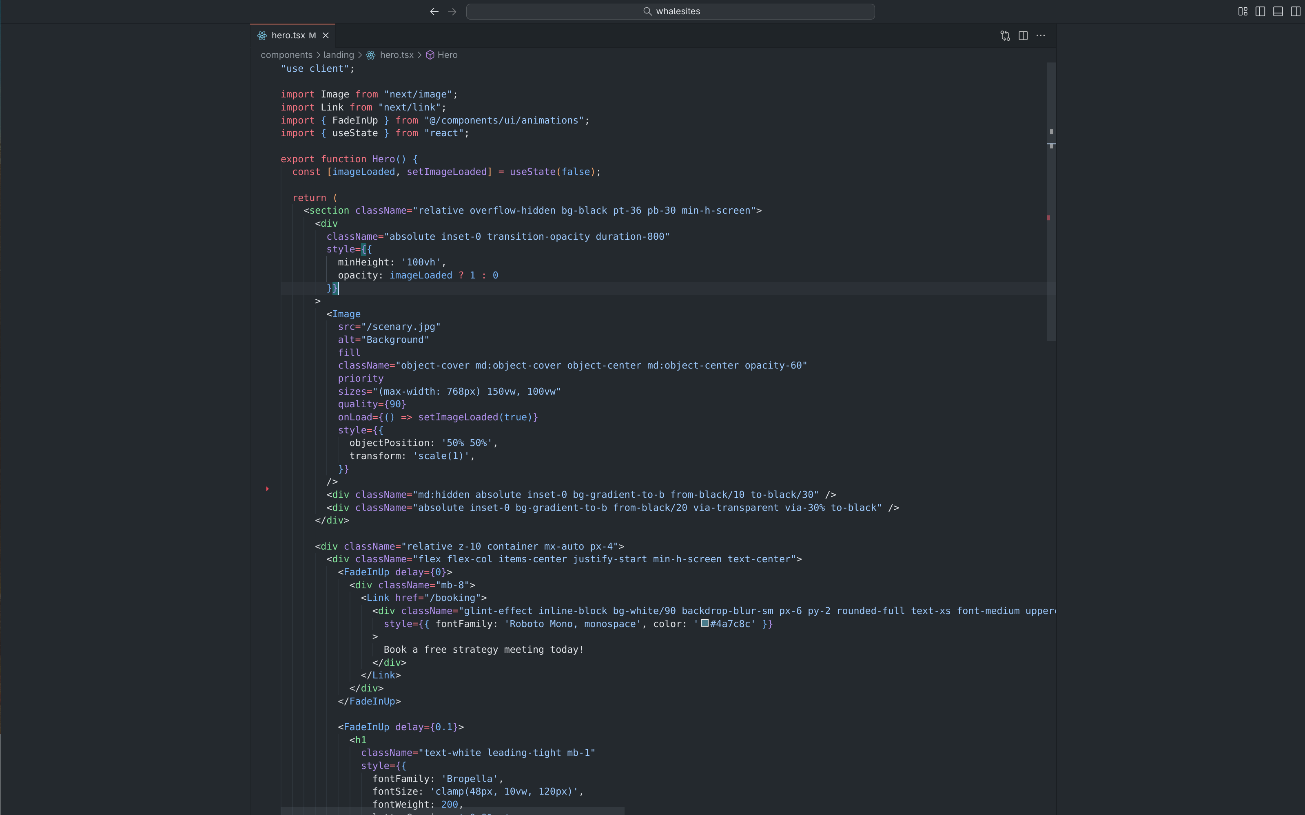The width and height of the screenshot is (1305, 815).
Task: Open the editor More Actions ellipsis
Action: point(1041,35)
